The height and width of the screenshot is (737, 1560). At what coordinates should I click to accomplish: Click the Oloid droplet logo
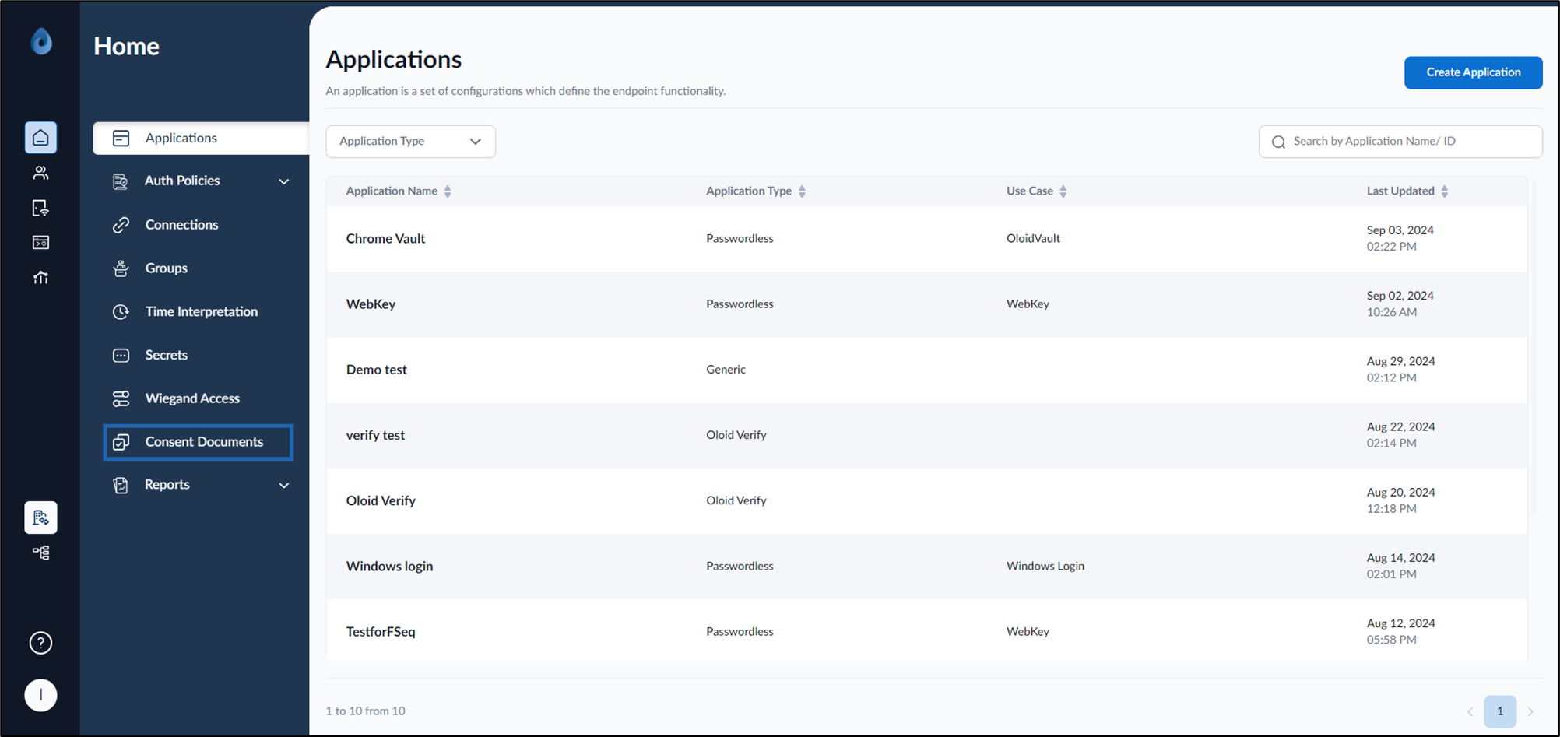(41, 41)
